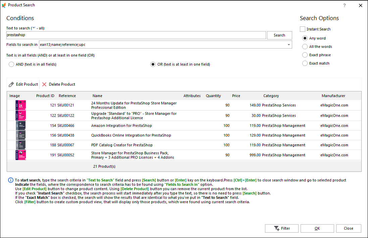Click the Search button
This screenshot has height=238, width=368.
[279, 35]
